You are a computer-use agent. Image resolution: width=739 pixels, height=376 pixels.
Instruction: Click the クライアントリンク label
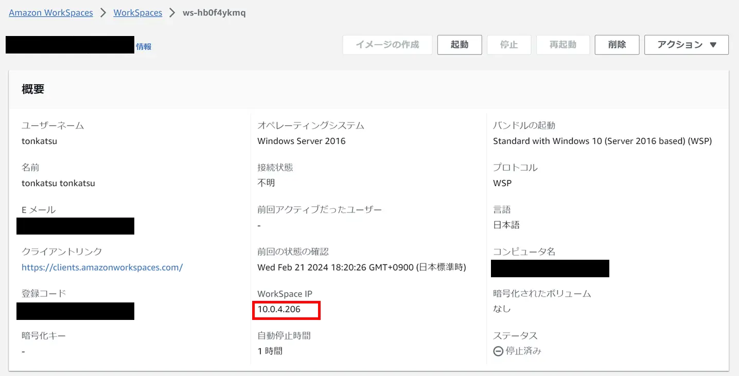click(62, 252)
